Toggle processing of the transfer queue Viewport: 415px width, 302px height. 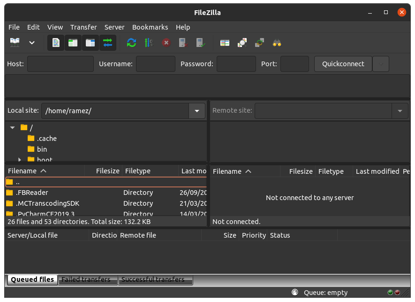(x=149, y=43)
